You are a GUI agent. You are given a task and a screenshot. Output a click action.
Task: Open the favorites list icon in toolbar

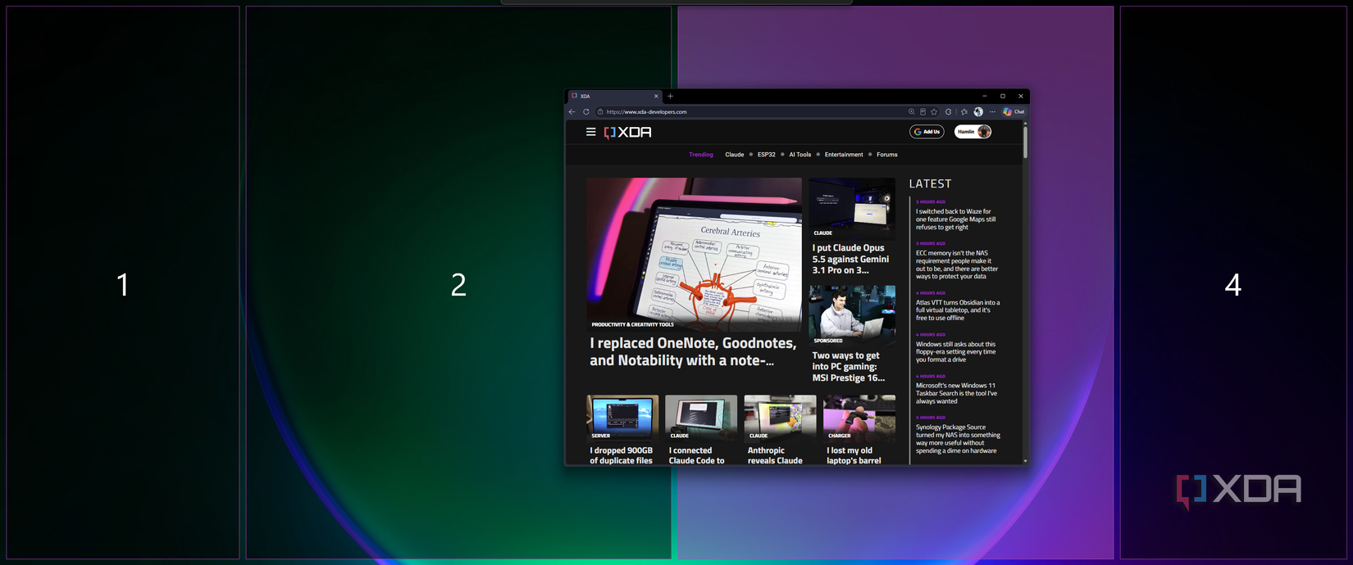[x=964, y=112]
